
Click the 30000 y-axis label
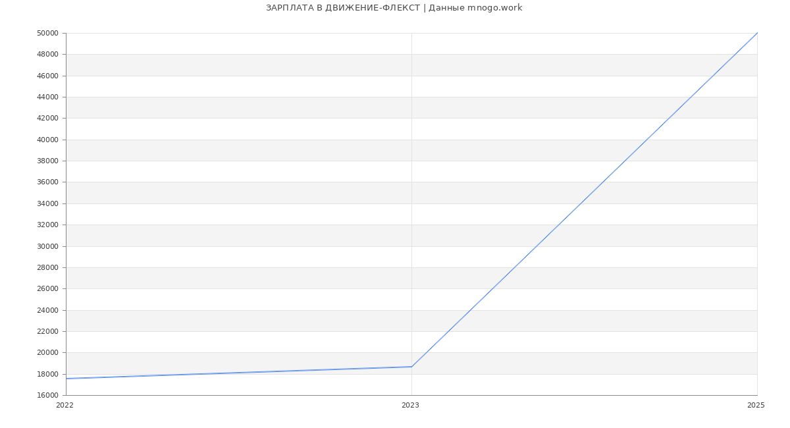pyautogui.click(x=48, y=246)
